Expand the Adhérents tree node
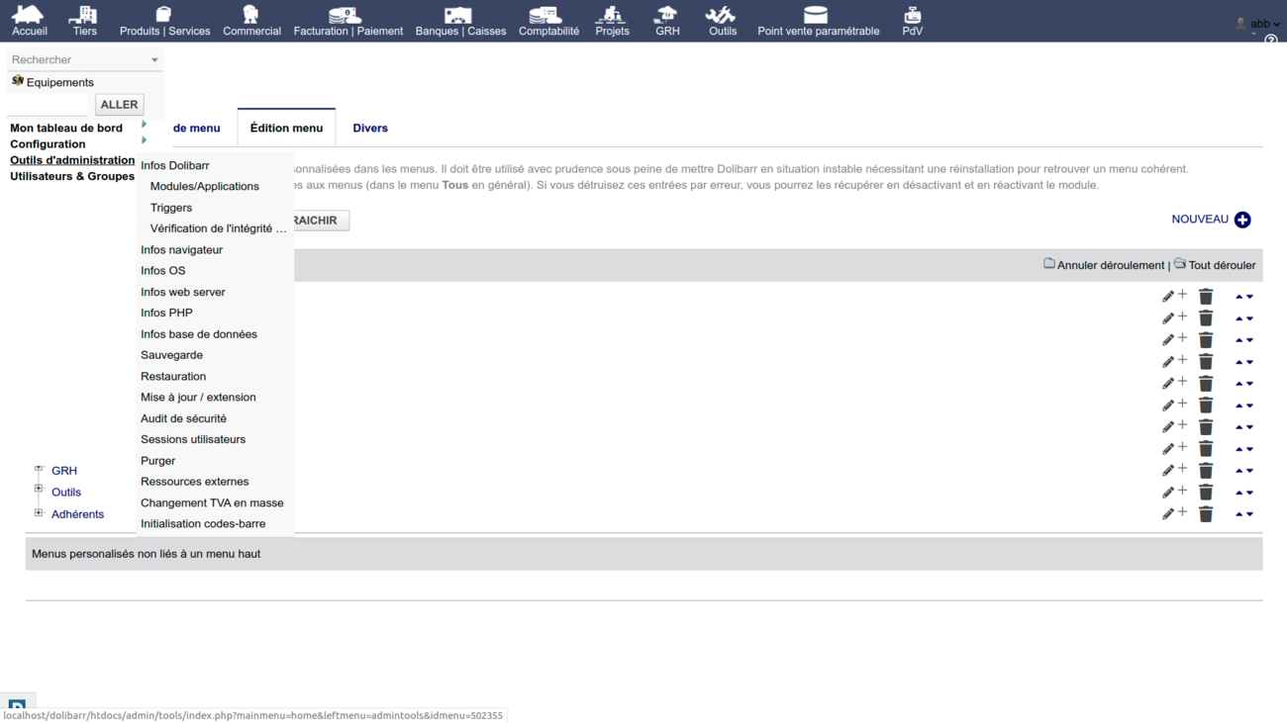Image resolution: width=1287 pixels, height=723 pixels. [x=39, y=513]
